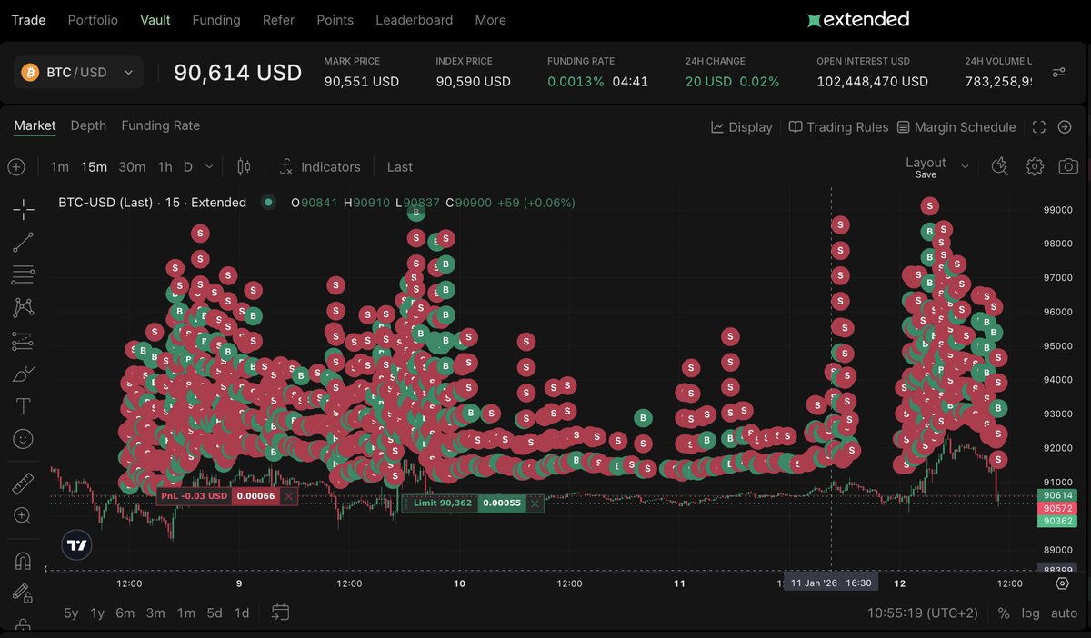1091x638 pixels.
Task: Open the go-to-date calendar icon
Action: pos(280,613)
